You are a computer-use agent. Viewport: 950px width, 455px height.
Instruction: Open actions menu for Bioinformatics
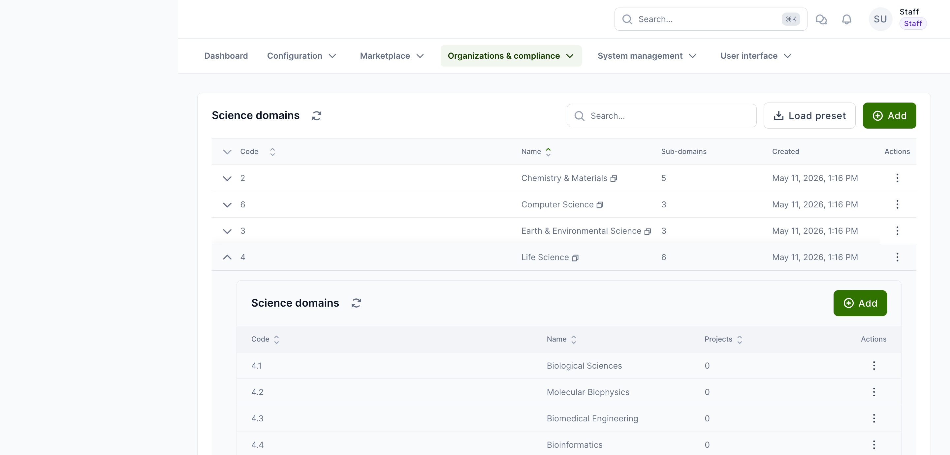[874, 445]
